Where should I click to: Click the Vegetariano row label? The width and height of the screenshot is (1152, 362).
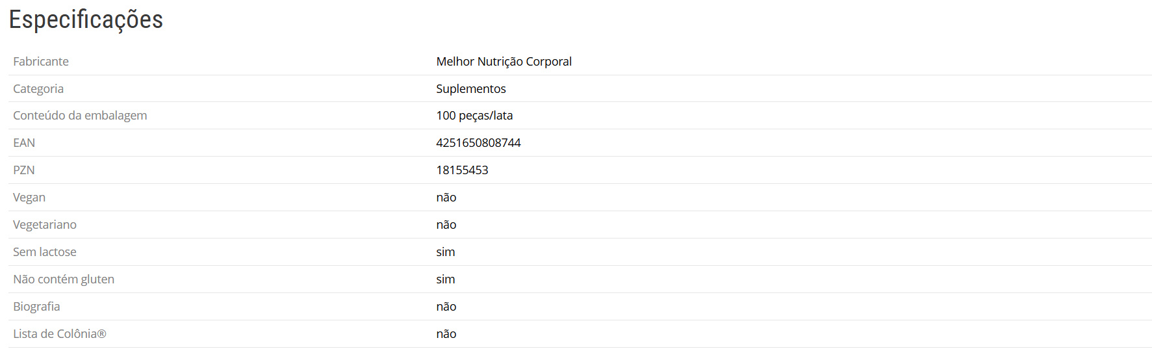(45, 225)
